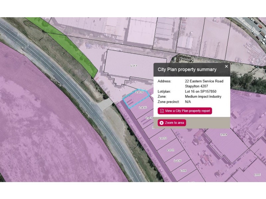This screenshot has height=199, width=266.
Task: Click the Christensen Road street label
Action: [x=249, y=25]
